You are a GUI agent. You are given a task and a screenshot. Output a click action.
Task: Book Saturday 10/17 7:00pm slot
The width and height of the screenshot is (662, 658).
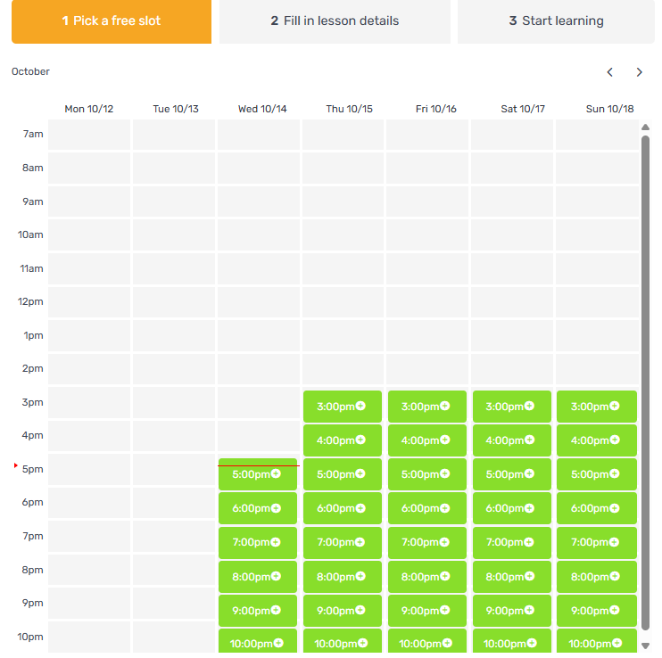pyautogui.click(x=512, y=542)
